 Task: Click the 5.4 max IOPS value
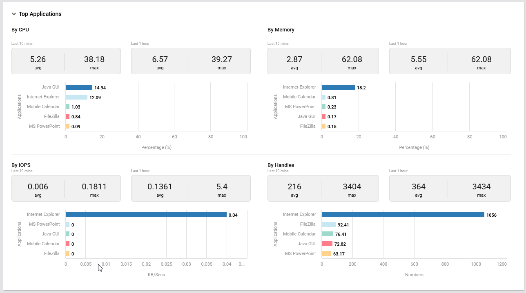click(x=222, y=186)
